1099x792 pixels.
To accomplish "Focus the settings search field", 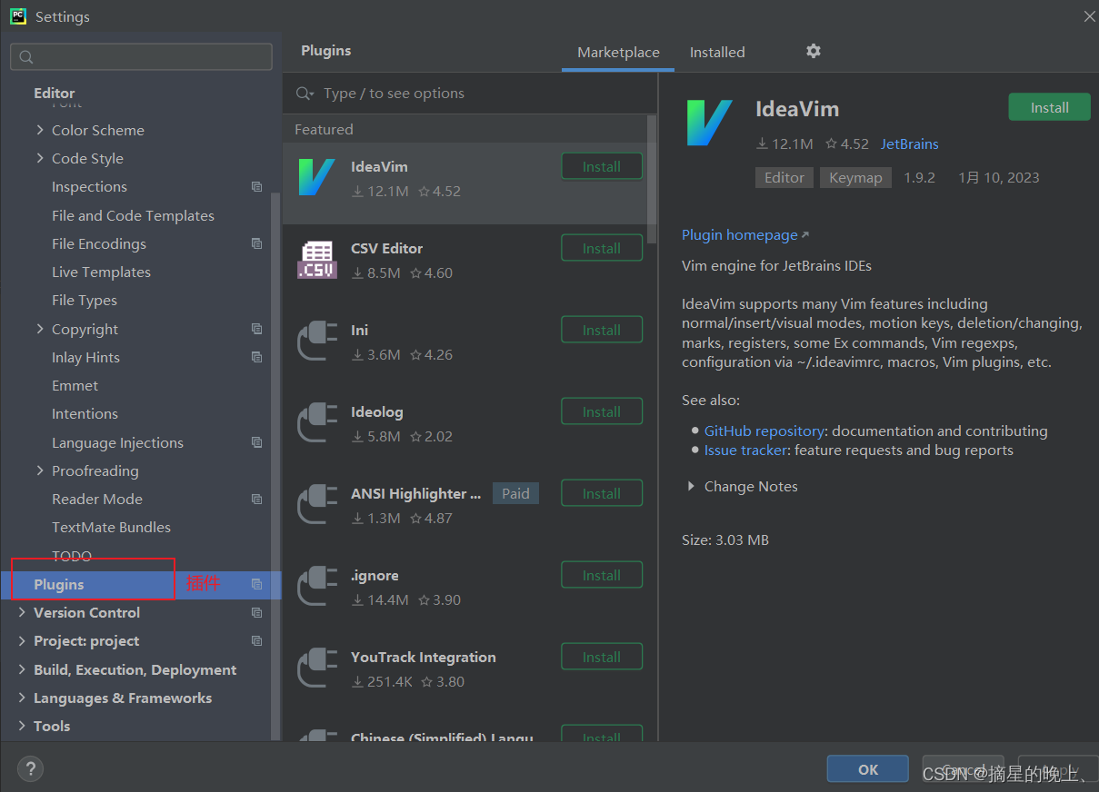I will click(x=141, y=56).
